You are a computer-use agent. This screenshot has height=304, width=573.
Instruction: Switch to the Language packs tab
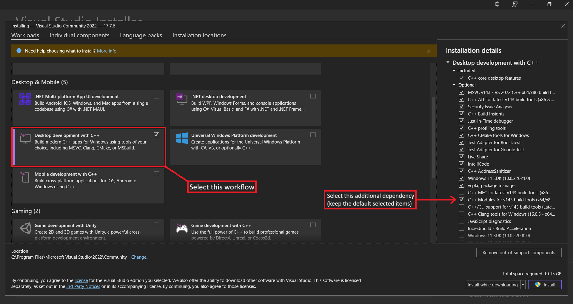(x=141, y=36)
